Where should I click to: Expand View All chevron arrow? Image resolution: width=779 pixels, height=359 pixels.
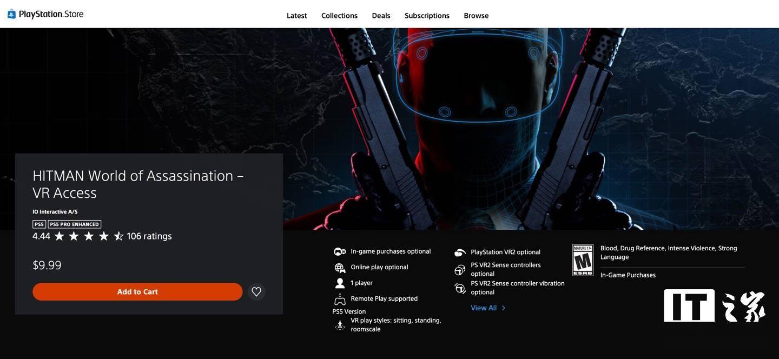click(x=504, y=308)
